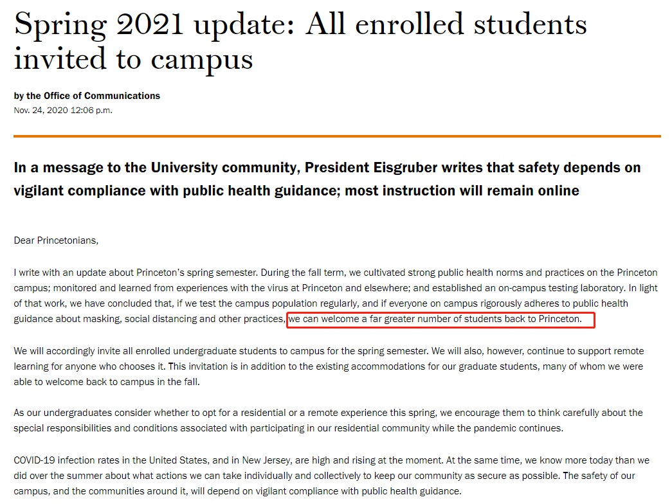Click 'able to welcome back to campus in the fall'
Image resolution: width=672 pixels, height=504 pixels.
point(107,382)
